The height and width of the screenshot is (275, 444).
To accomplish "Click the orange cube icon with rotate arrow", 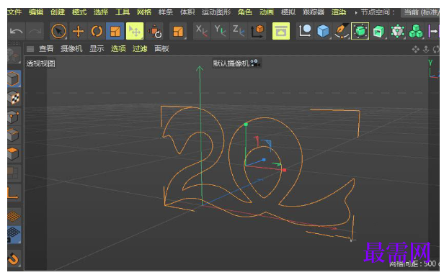I will click(x=155, y=31).
